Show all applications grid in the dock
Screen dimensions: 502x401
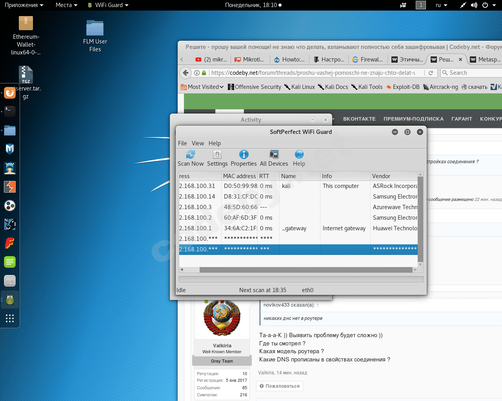(x=10, y=318)
